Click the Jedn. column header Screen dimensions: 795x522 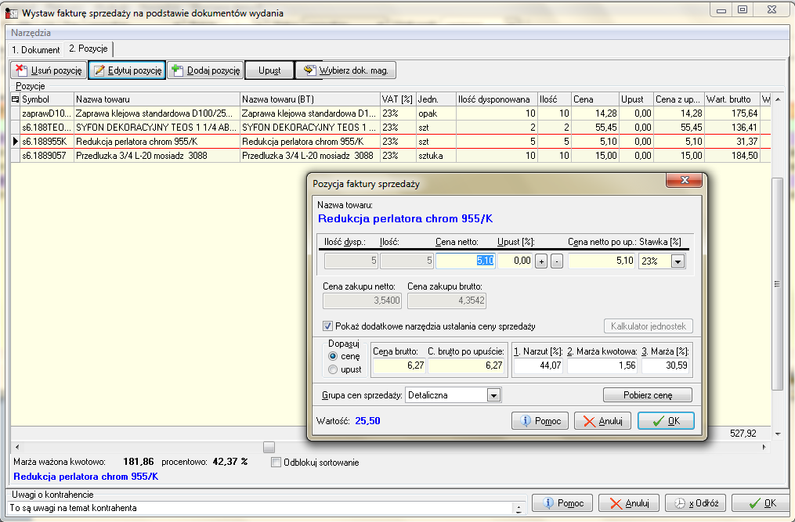point(436,99)
